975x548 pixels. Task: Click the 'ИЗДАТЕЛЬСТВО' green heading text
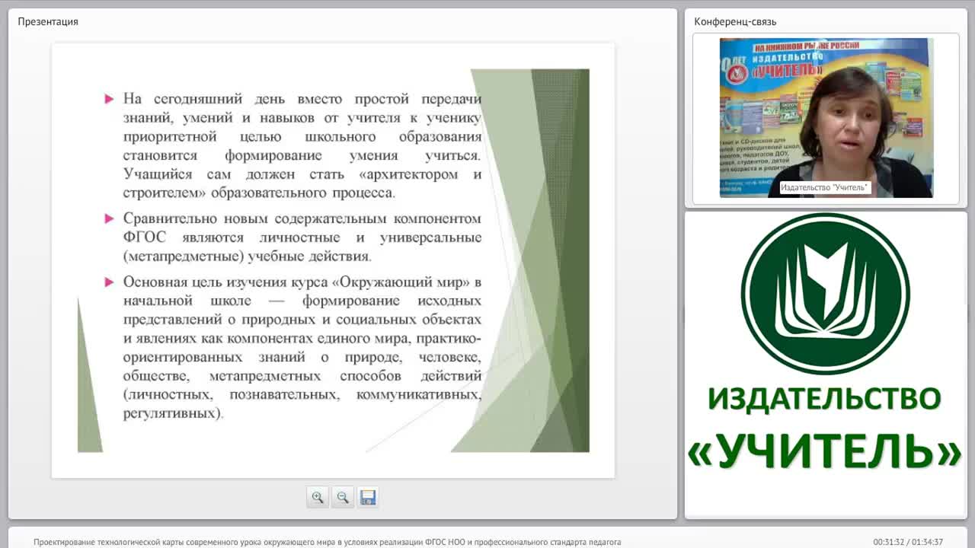pyautogui.click(x=825, y=399)
